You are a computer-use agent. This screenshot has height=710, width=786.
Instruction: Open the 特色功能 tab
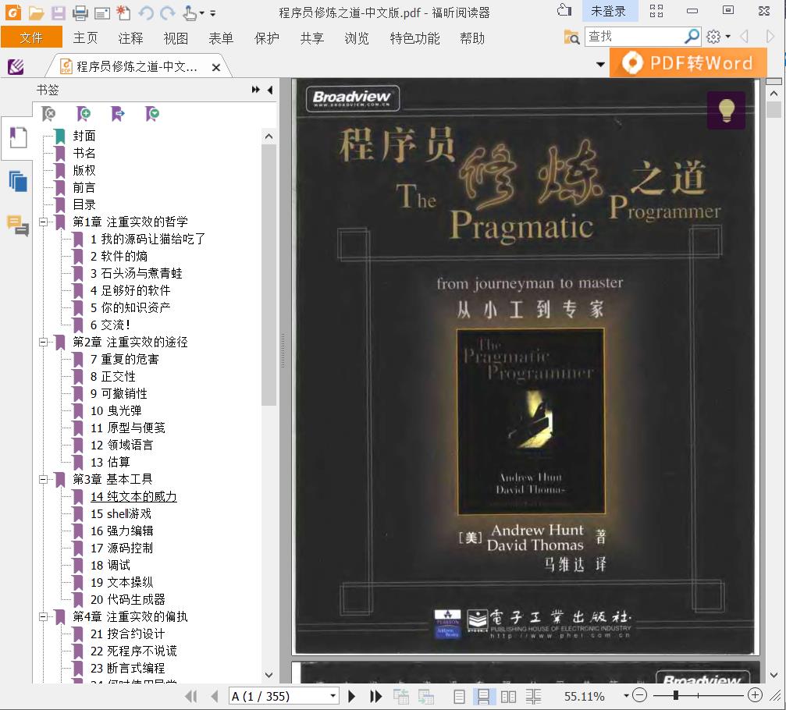pos(414,38)
